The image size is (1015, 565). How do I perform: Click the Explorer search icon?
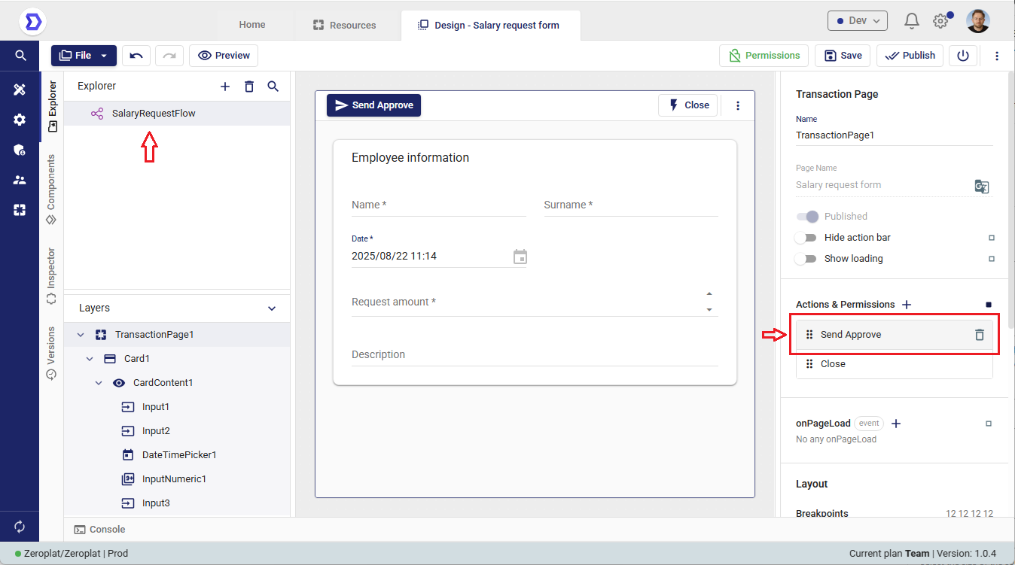tap(273, 87)
